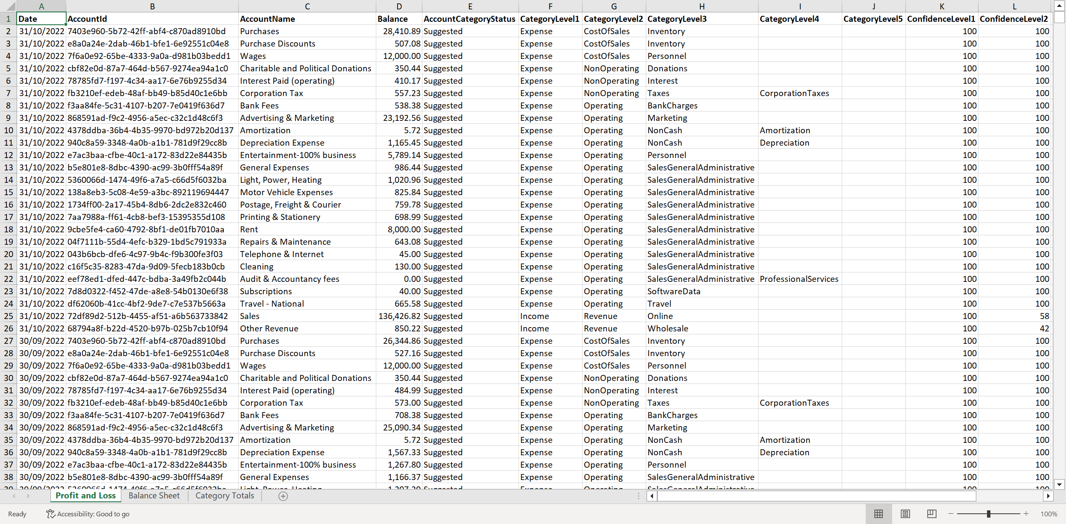Select column C header
1066x524 pixels.
pyautogui.click(x=307, y=6)
